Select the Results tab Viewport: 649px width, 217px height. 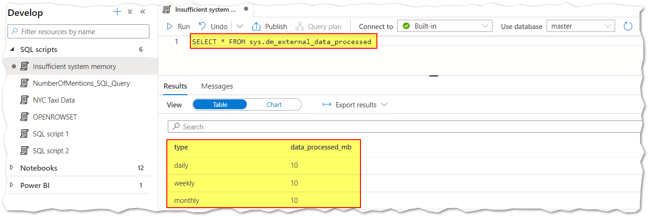pos(175,86)
